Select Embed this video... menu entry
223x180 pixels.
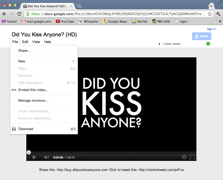pos(44,90)
